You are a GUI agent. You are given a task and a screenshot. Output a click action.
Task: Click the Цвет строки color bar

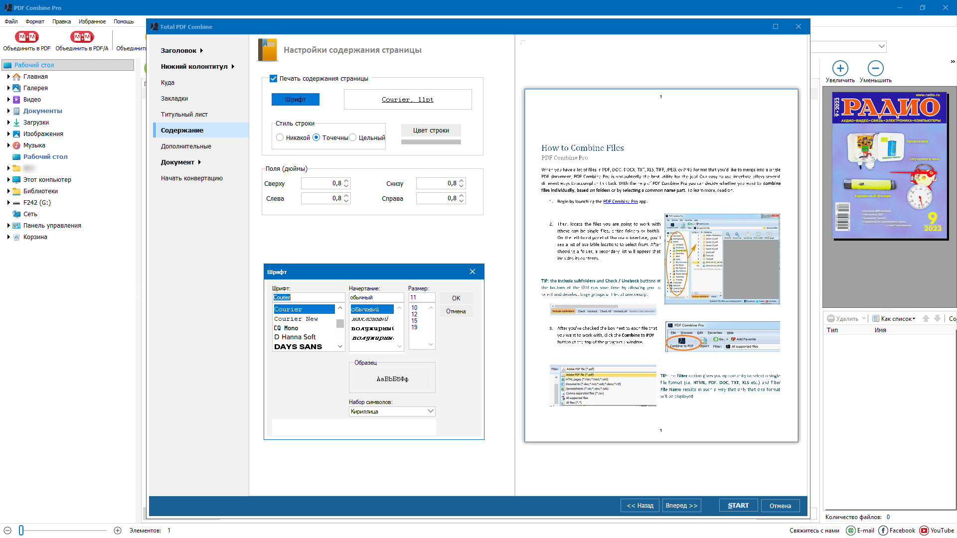tap(431, 142)
